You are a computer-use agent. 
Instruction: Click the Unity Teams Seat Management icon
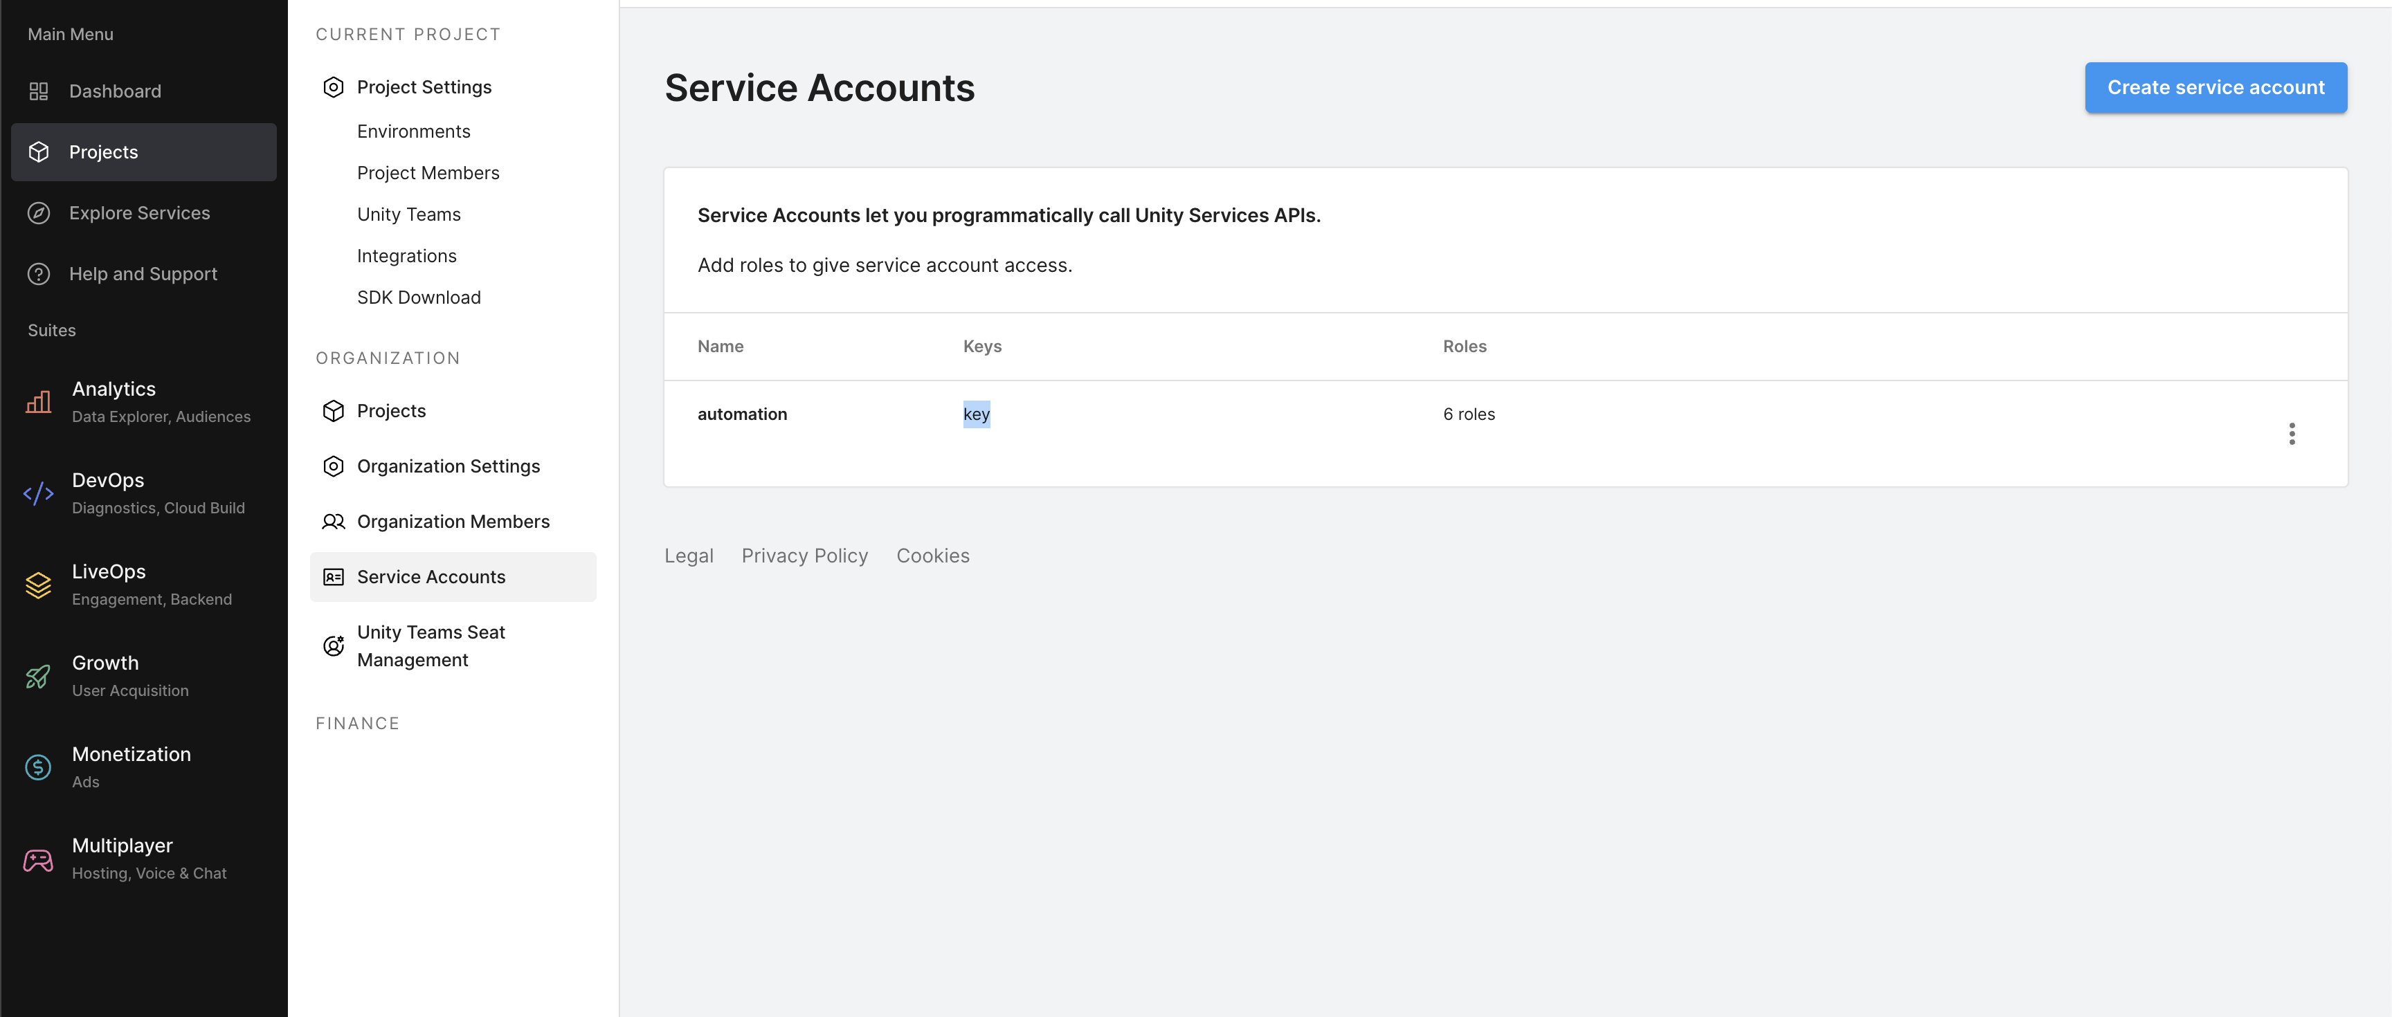point(334,646)
